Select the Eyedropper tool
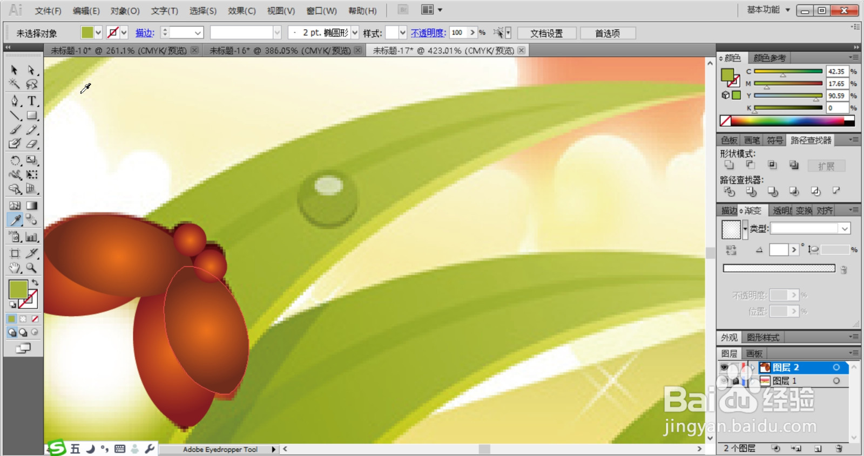The height and width of the screenshot is (456, 864). tap(15, 220)
